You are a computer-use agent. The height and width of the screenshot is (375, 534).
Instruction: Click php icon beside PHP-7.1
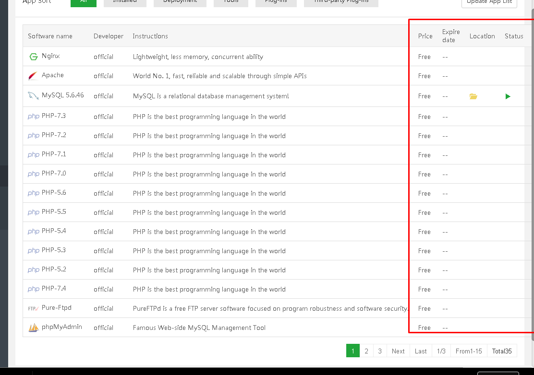(34, 155)
